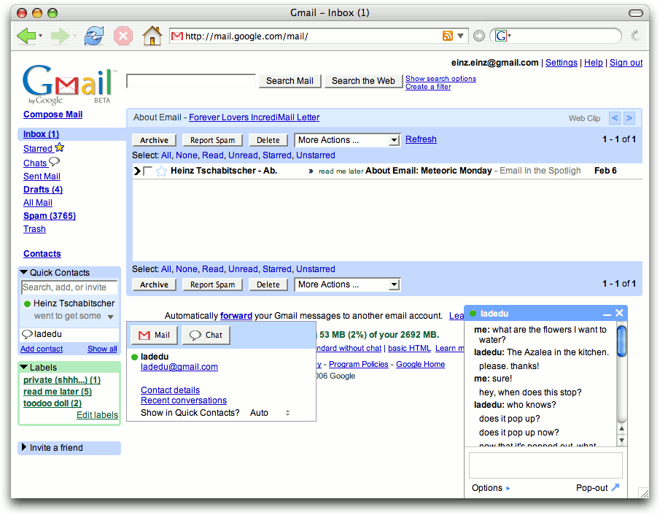660x515 pixels.
Task: Reload the page with the refresh icon
Action: coord(94,35)
